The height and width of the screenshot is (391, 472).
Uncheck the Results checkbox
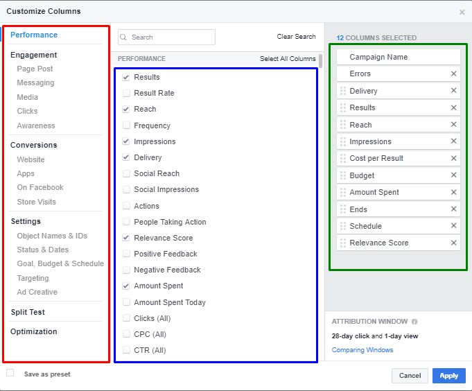[126, 77]
